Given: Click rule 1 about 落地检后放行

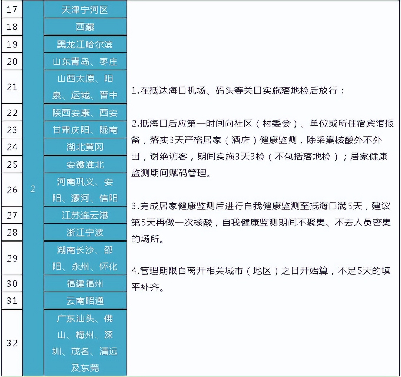Looking at the screenshot, I should point(238,90).
